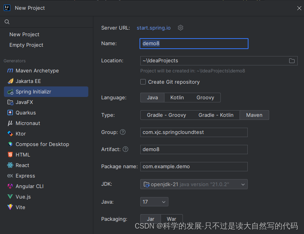Choose Micronaut generator
The width and height of the screenshot is (304, 234).
click(x=46, y=123)
